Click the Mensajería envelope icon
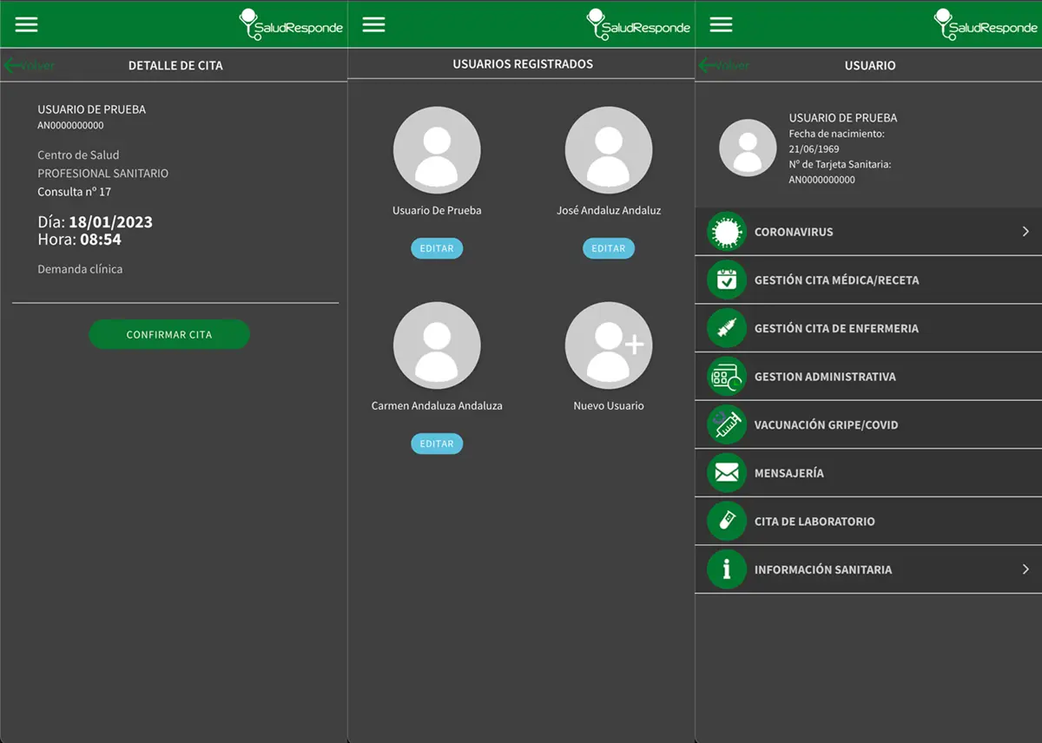This screenshot has height=743, width=1042. pos(727,473)
